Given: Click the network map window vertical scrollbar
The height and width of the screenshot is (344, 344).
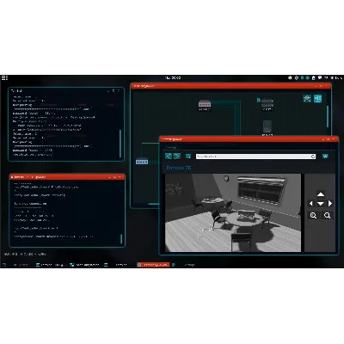Looking at the screenshot, I should click(328, 117).
